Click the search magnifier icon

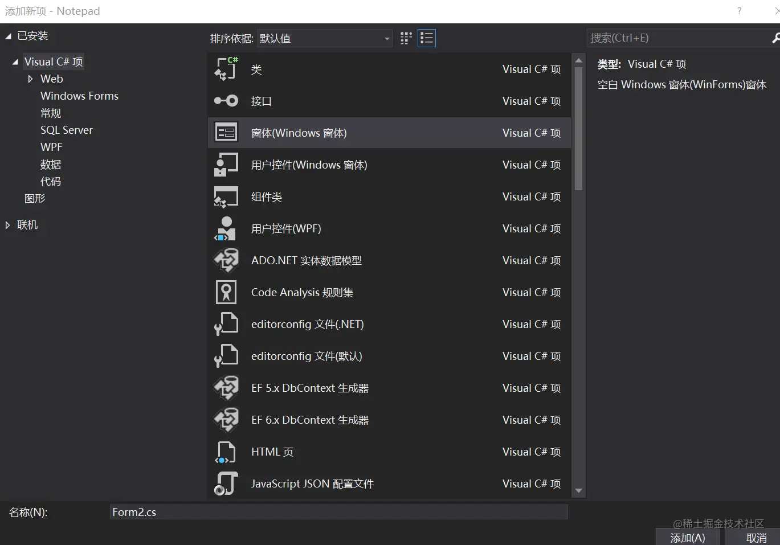click(x=775, y=38)
